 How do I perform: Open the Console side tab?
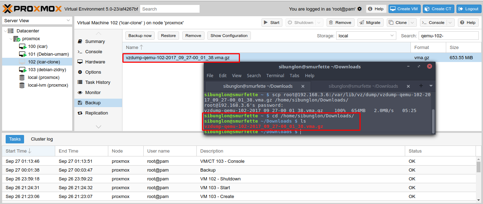(x=98, y=52)
